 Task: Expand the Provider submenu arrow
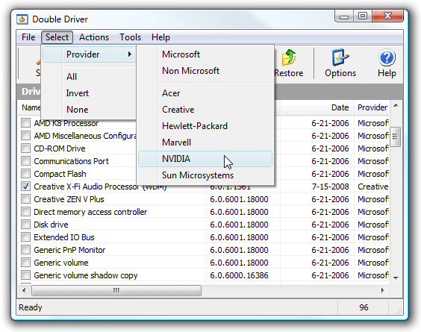click(130, 54)
